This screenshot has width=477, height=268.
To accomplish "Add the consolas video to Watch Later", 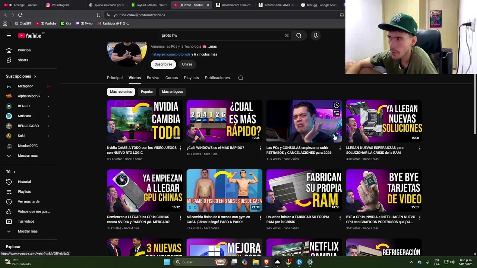I will click(x=337, y=105).
